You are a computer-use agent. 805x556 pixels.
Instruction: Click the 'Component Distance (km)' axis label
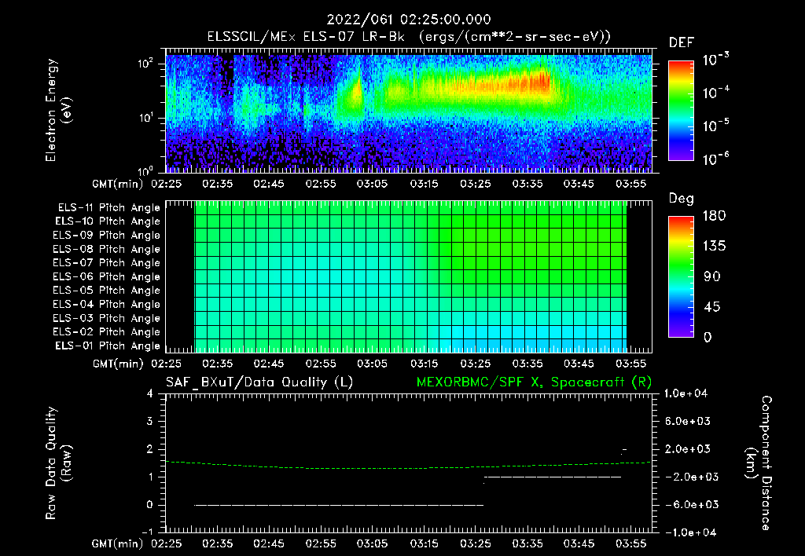pos(759,463)
